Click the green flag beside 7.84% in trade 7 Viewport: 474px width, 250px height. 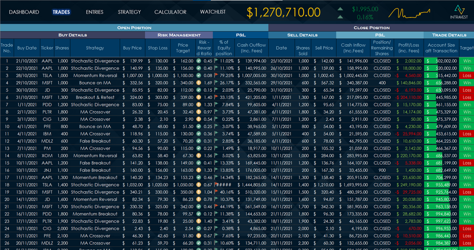tap(216, 105)
